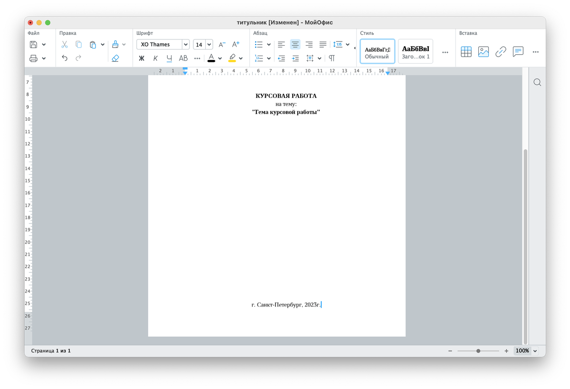Justify paragraph text alignment
570x389 pixels.
pyautogui.click(x=323, y=44)
